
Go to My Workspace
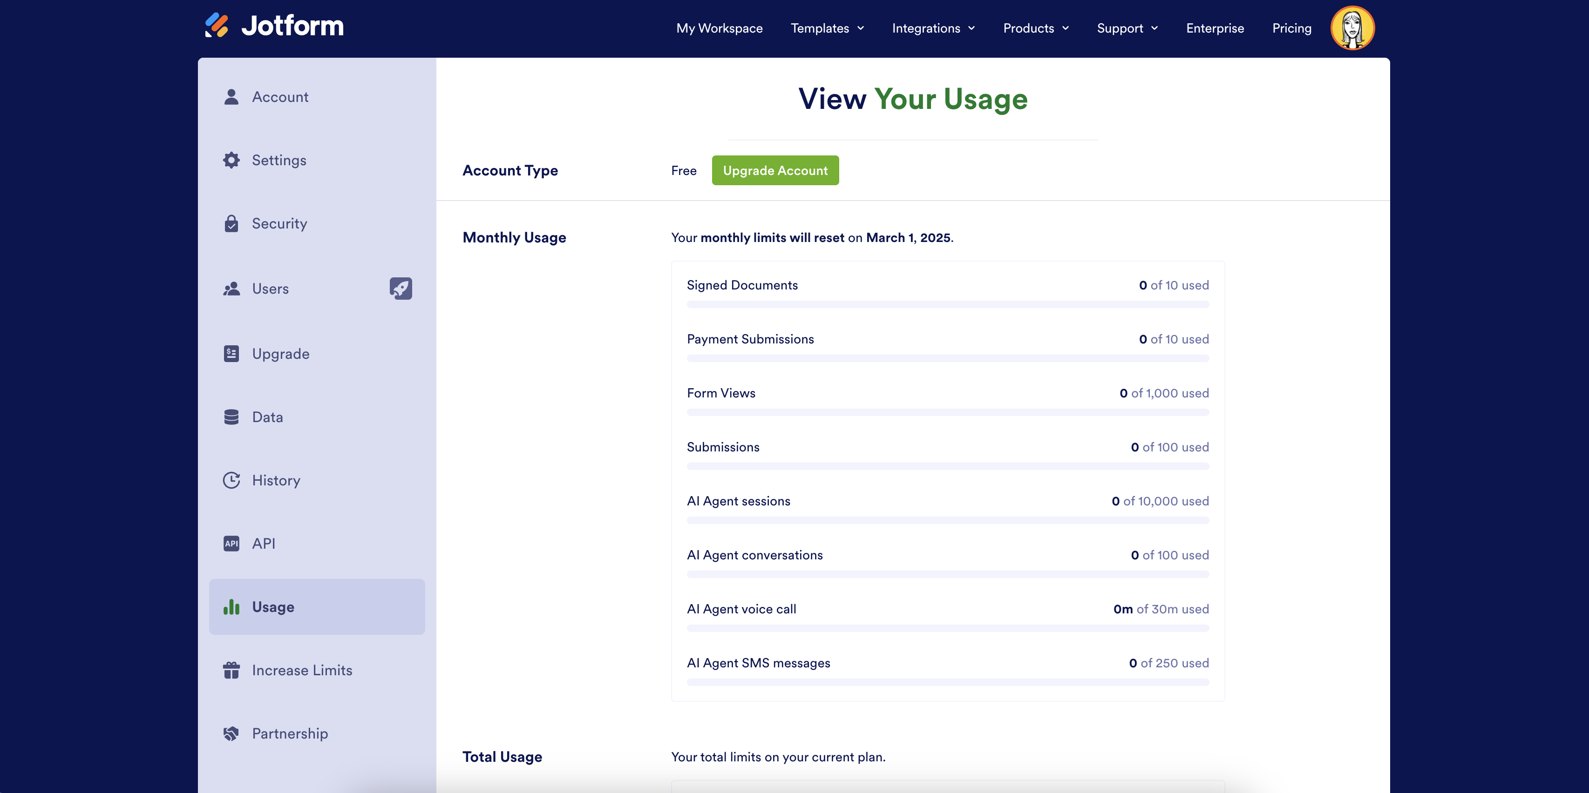pyautogui.click(x=719, y=28)
